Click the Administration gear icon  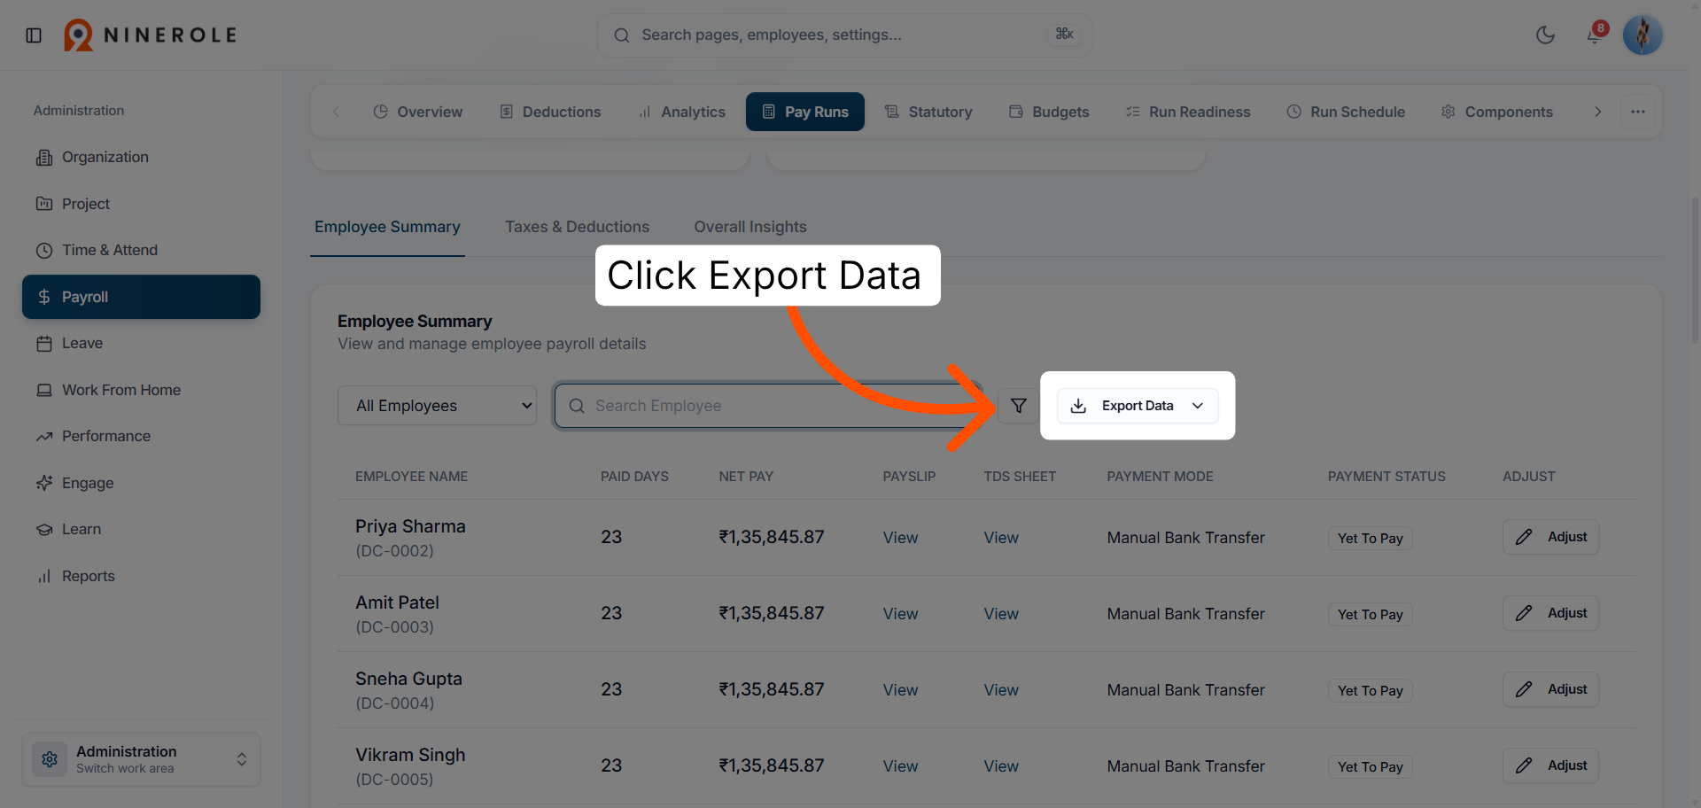tap(50, 759)
